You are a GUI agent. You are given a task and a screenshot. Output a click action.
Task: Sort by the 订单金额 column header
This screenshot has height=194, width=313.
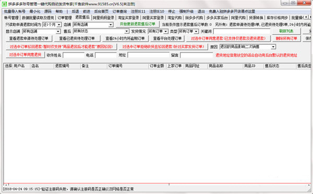click(x=158, y=66)
